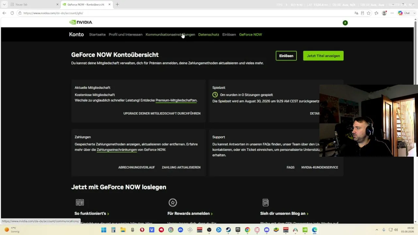Screen dimensions: 418x235
Task: Open the weather widget showing 17°C
Action: [12, 230]
